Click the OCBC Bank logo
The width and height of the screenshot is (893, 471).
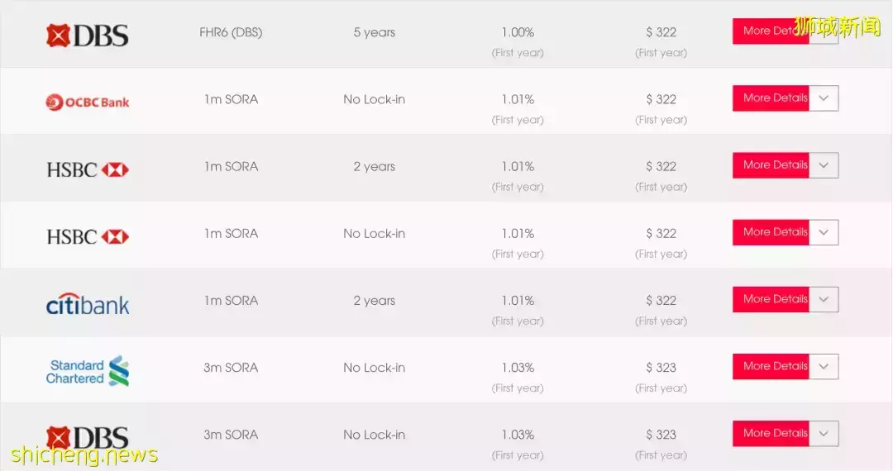click(87, 102)
